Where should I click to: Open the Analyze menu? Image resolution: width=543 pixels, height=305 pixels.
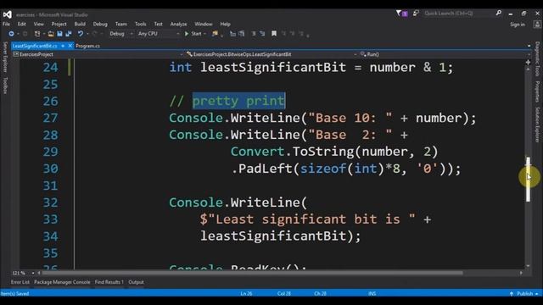pyautogui.click(x=178, y=25)
